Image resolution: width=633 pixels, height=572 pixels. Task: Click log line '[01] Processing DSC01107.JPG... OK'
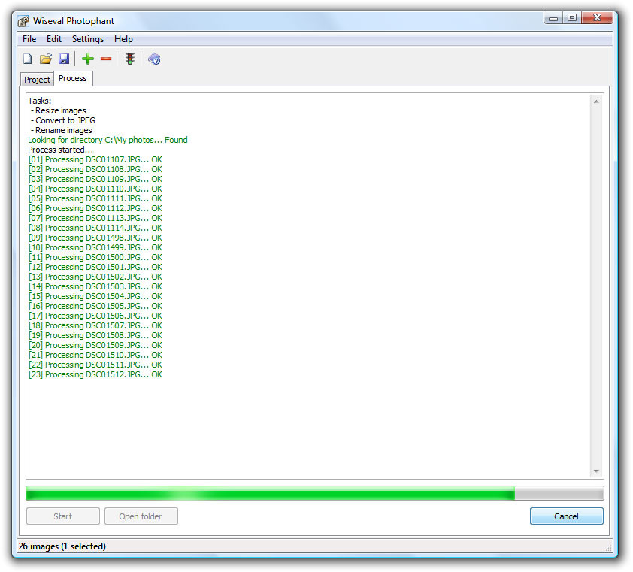[x=95, y=159]
